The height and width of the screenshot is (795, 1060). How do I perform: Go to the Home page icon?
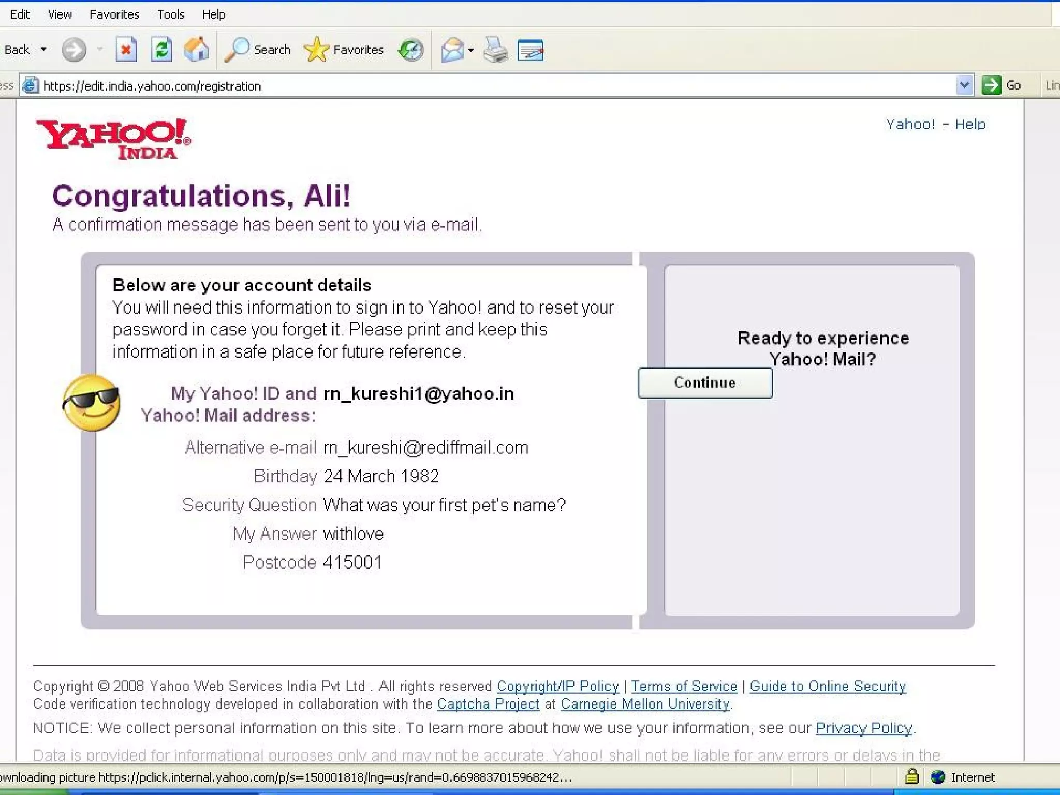[x=196, y=50]
